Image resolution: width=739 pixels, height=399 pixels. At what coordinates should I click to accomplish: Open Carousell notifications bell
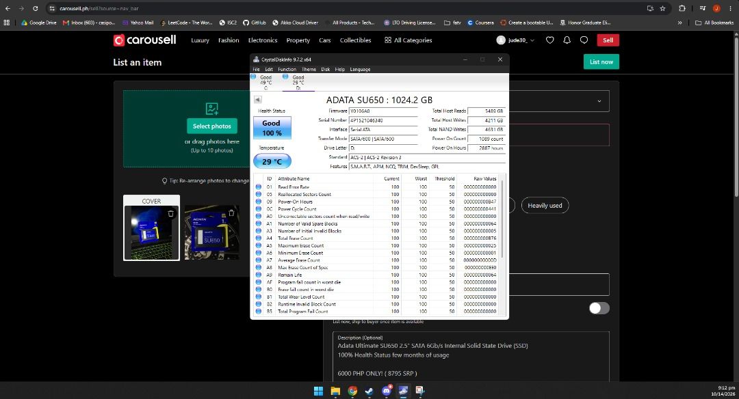tap(567, 40)
